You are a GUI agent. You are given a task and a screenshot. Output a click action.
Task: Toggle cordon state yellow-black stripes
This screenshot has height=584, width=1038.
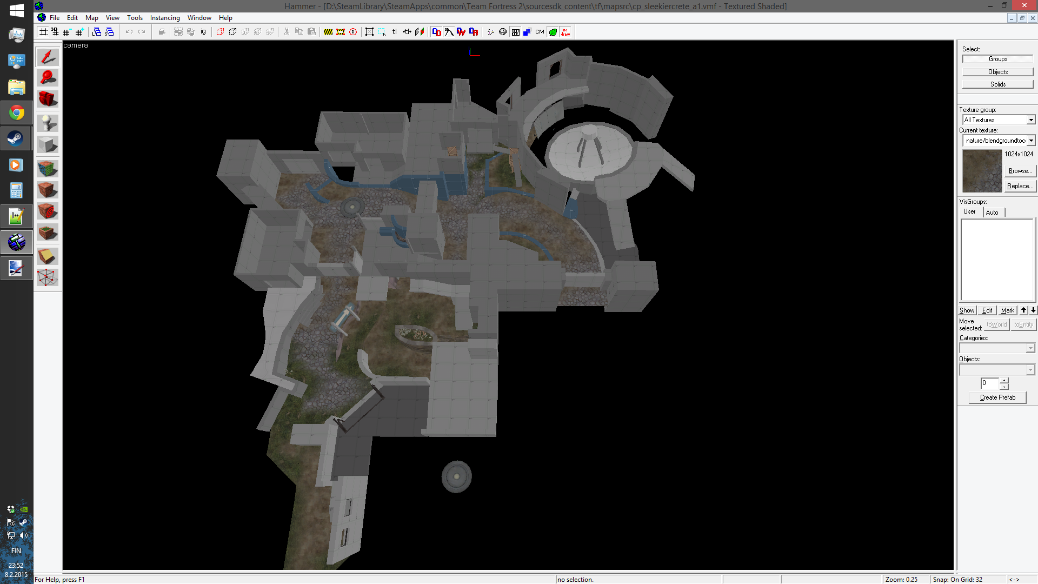[328, 32]
